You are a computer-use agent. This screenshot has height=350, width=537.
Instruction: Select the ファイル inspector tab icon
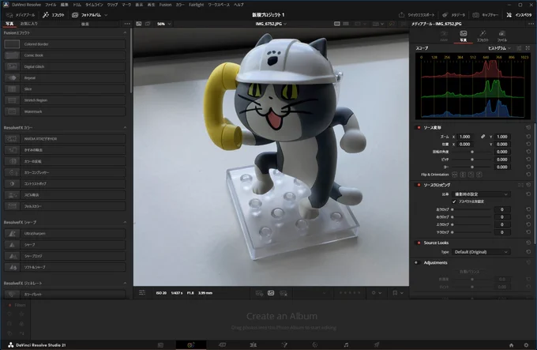pos(501,36)
